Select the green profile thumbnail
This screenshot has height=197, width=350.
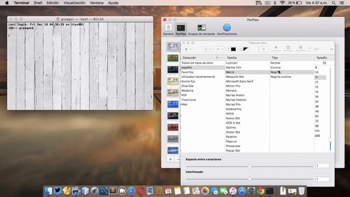pyautogui.click(x=173, y=58)
